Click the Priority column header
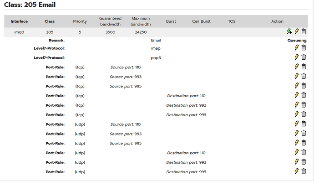 [80, 21]
